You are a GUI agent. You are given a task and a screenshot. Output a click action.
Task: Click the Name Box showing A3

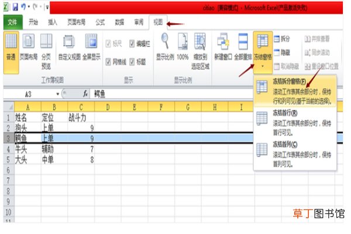(29, 94)
